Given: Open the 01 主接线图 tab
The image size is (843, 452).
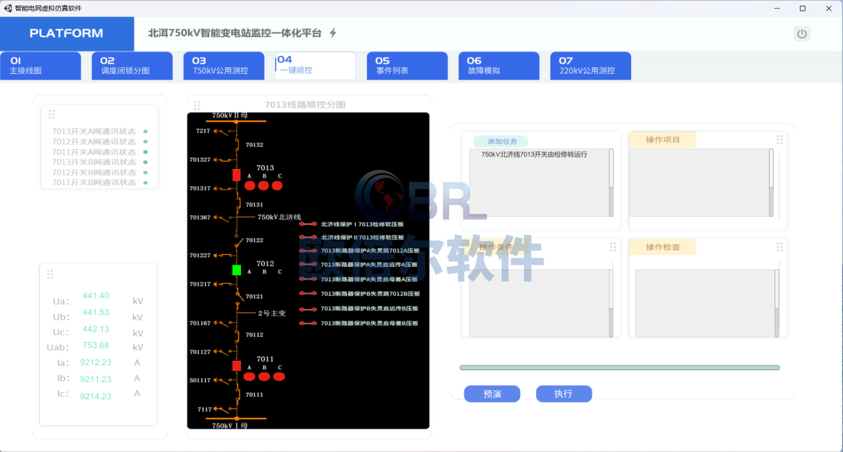Looking at the screenshot, I should pyautogui.click(x=41, y=66).
